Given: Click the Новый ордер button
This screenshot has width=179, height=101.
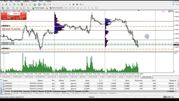Looking at the screenshot, I should tap(38, 8).
